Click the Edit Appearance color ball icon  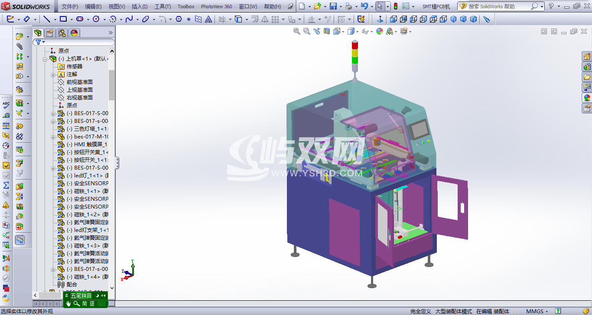(x=380, y=31)
